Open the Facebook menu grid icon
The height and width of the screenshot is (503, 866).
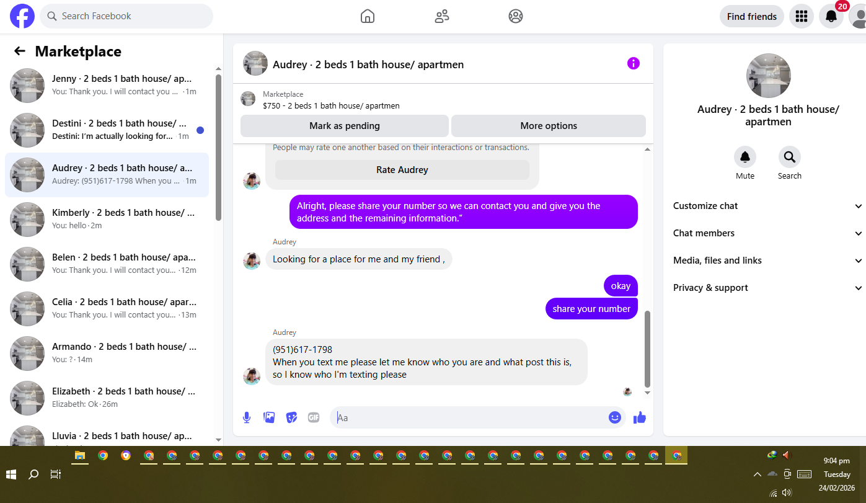(801, 16)
